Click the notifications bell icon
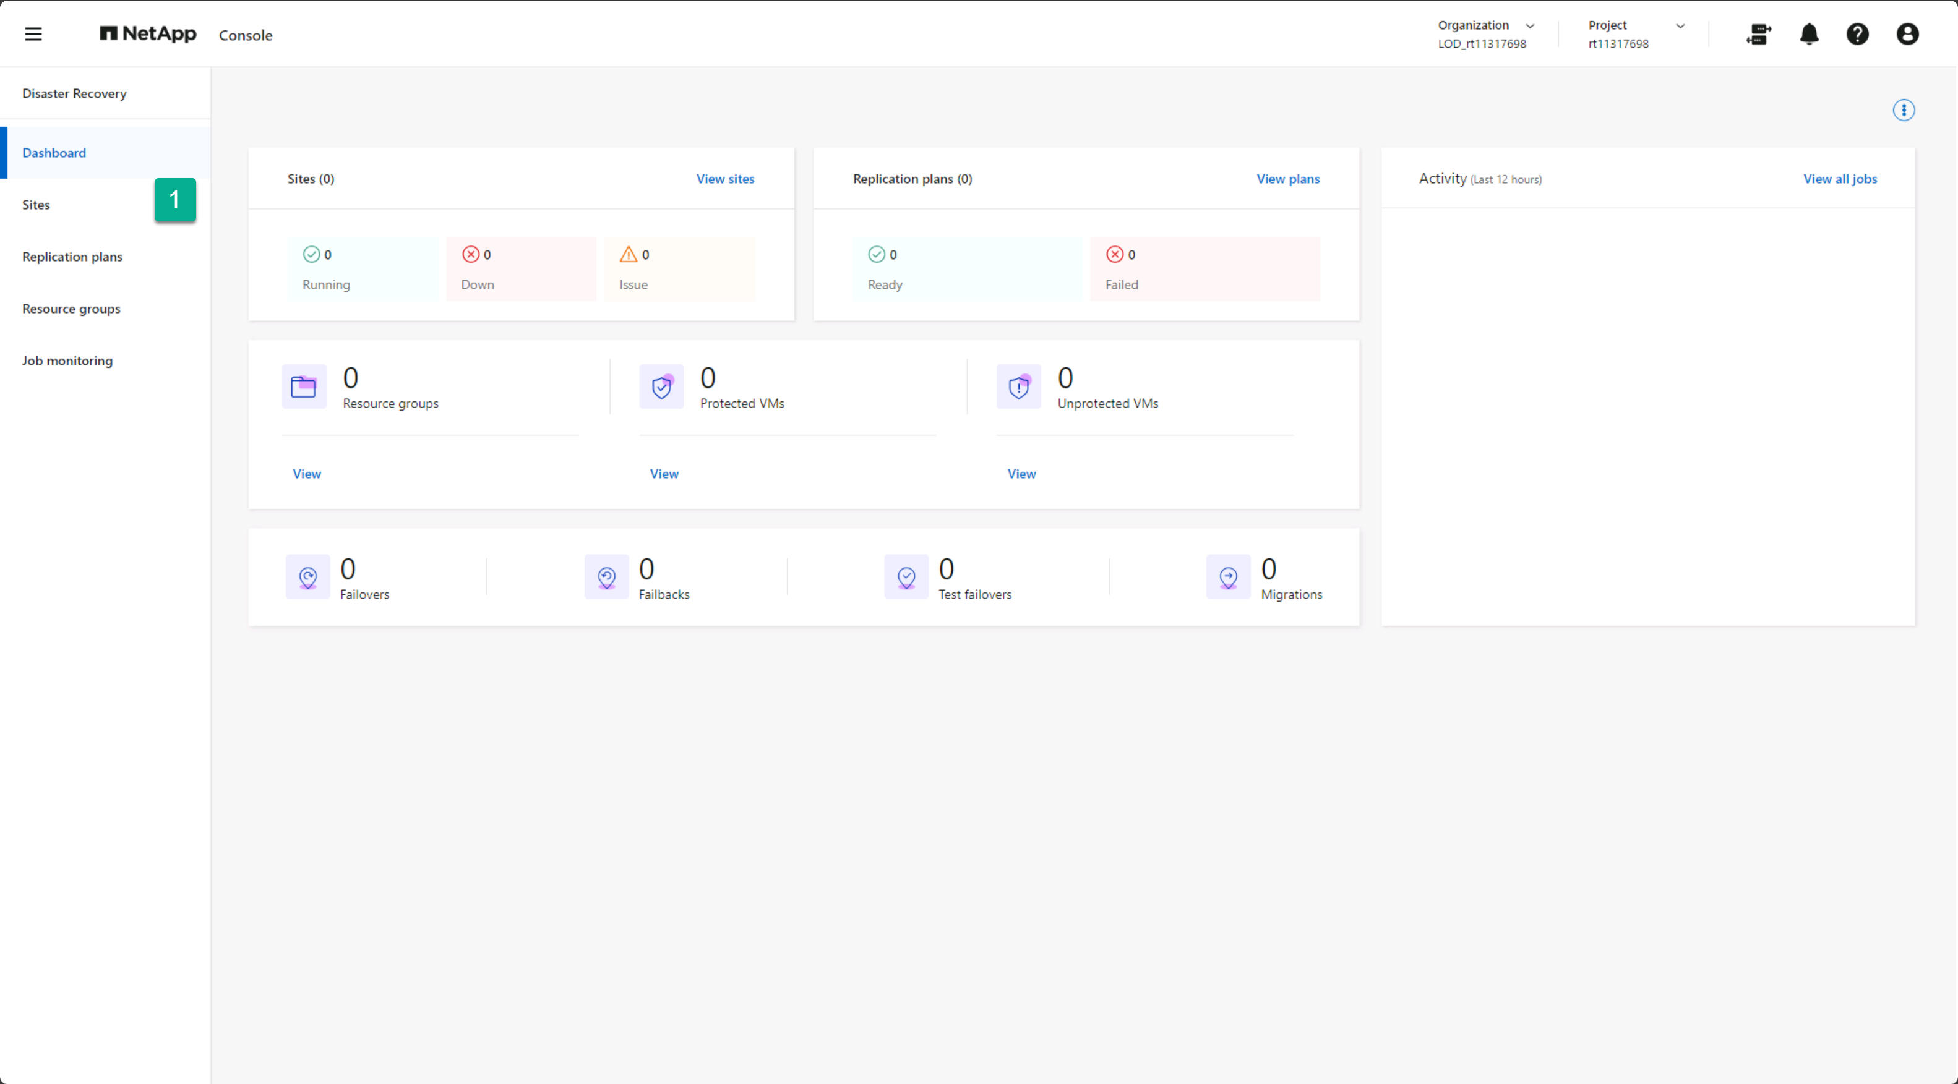Viewport: 1958px width, 1084px height. point(1809,34)
